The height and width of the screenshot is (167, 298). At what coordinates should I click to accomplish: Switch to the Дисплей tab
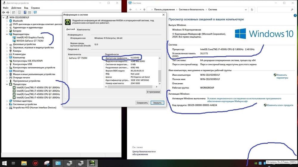70,29
